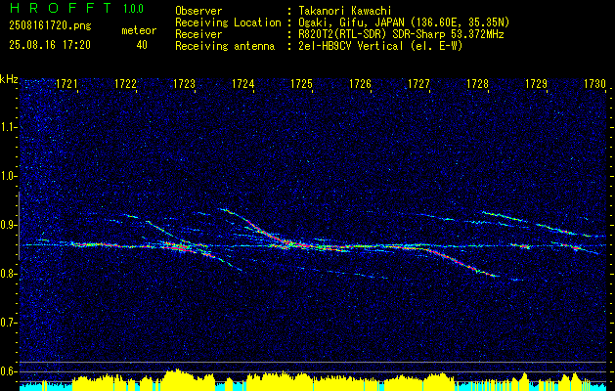
Task: Click the 0.6 kHz frequency label
Action: (x=8, y=371)
